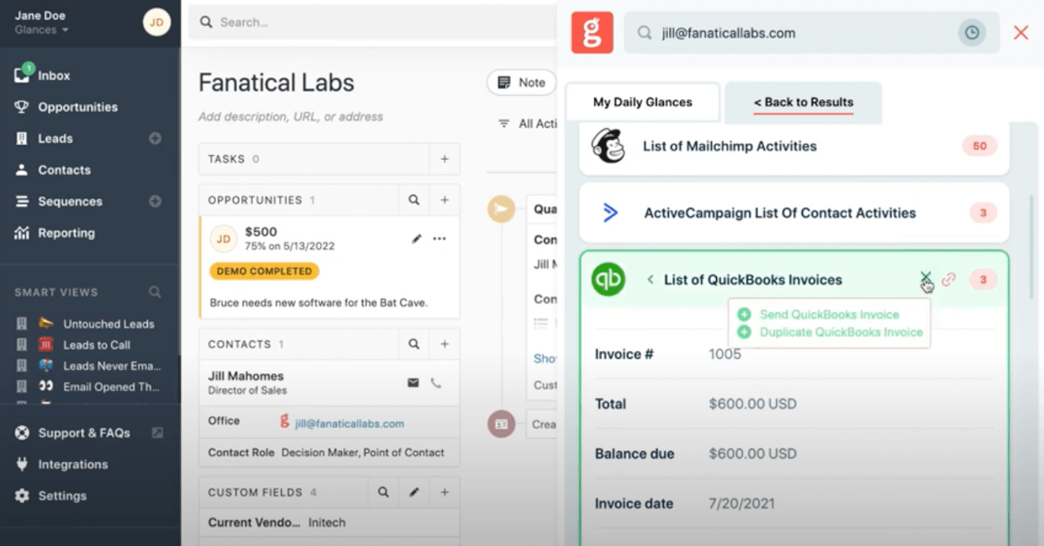
Task: Click the QuickBooks link icon
Action: (949, 279)
